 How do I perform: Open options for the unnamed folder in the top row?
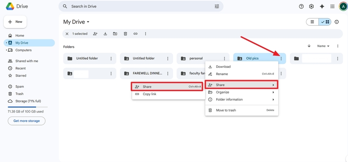pyautogui.click(x=337, y=58)
